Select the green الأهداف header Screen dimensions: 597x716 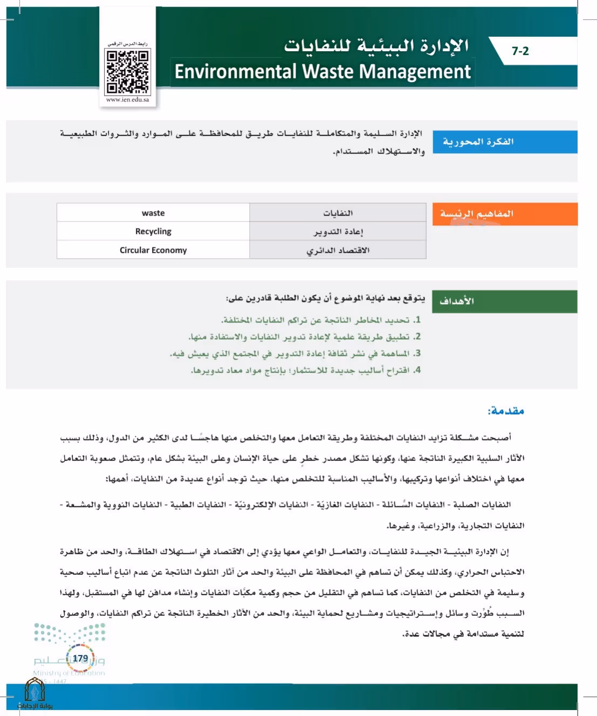504,301
